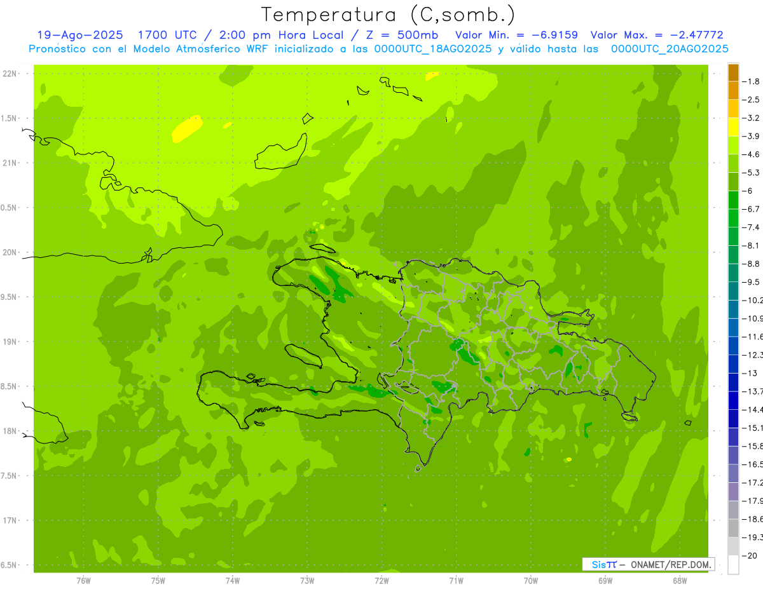This screenshot has width=763, height=589.
Task: Click the legend value "-8.8"
Action: 752,264
